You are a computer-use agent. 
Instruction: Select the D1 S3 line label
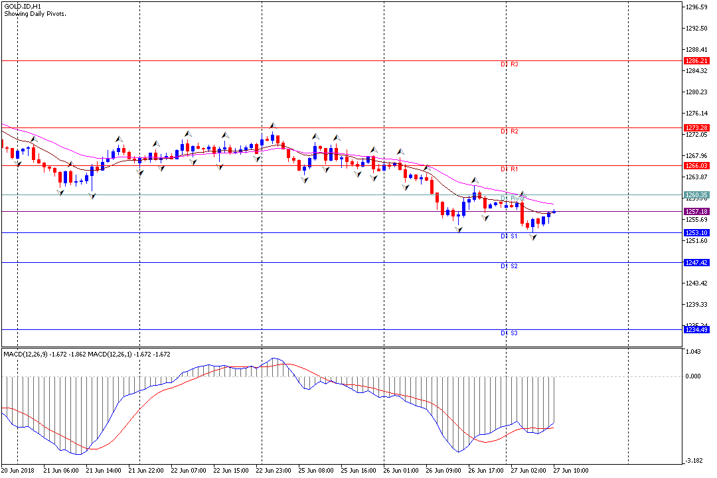[509, 333]
